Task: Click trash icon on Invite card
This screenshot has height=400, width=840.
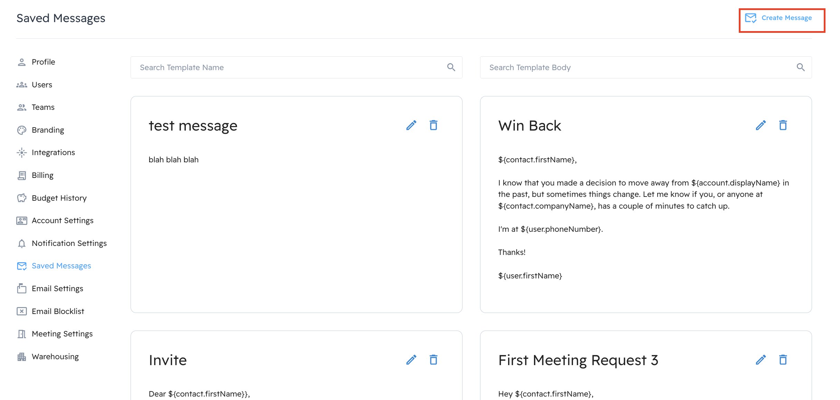Action: pyautogui.click(x=433, y=360)
